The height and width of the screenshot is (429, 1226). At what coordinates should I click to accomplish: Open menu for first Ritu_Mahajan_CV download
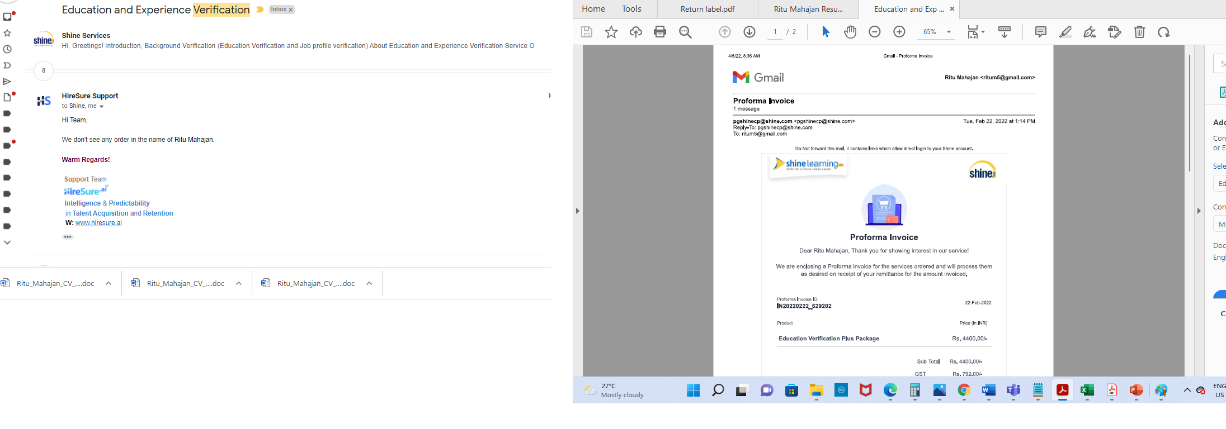pos(109,283)
